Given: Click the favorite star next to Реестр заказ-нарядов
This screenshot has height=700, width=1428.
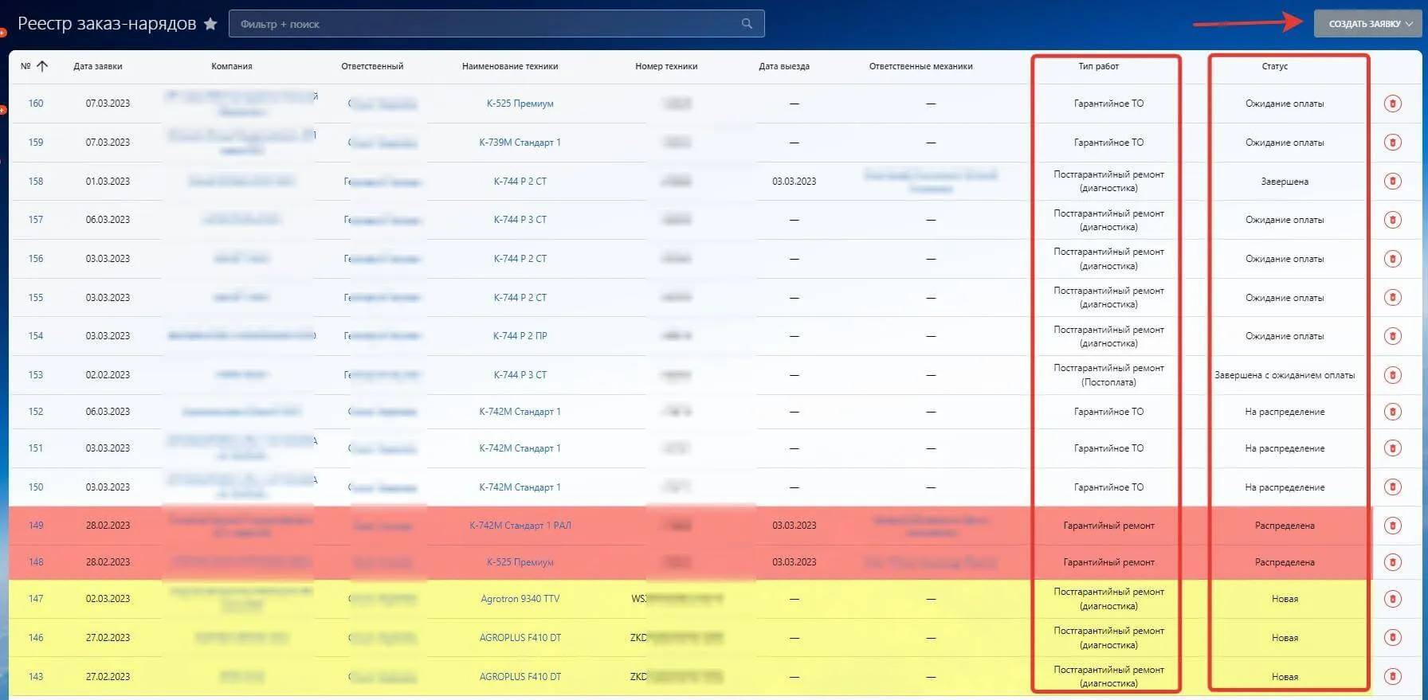Looking at the screenshot, I should click(x=210, y=24).
